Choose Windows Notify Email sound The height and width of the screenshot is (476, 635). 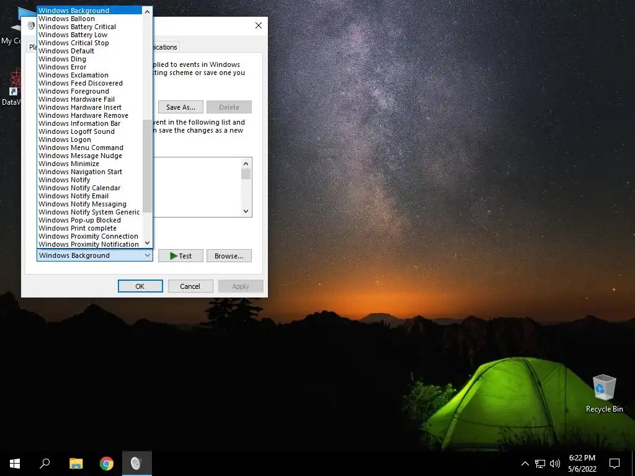(90, 196)
